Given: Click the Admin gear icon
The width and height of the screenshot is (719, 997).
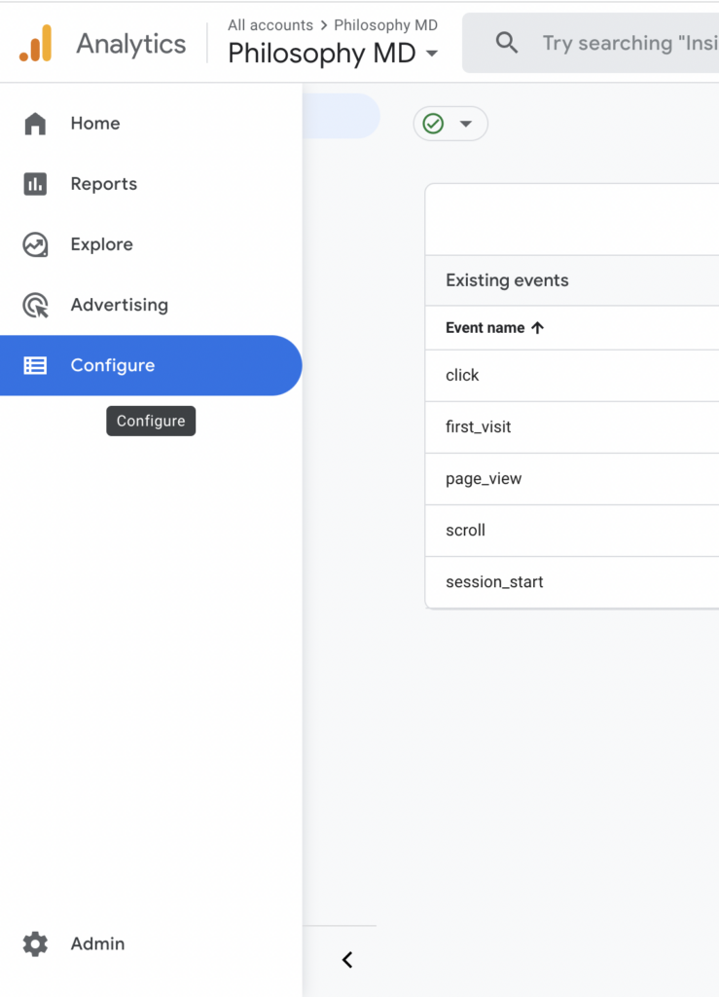Looking at the screenshot, I should tap(35, 944).
